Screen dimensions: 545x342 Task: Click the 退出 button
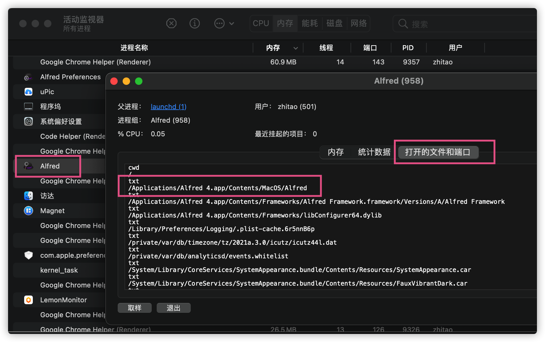point(173,308)
